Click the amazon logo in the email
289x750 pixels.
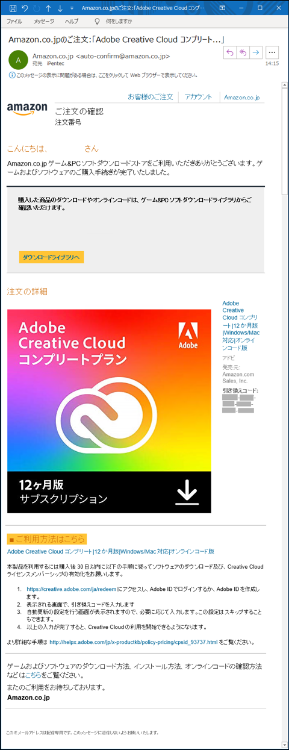tap(27, 109)
